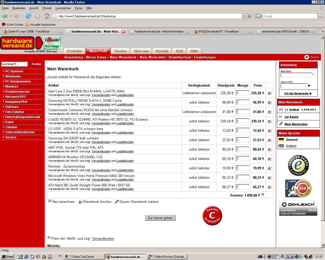Open the Chronik menu
Viewport: 325px width, 260px height.
[x=47, y=8]
